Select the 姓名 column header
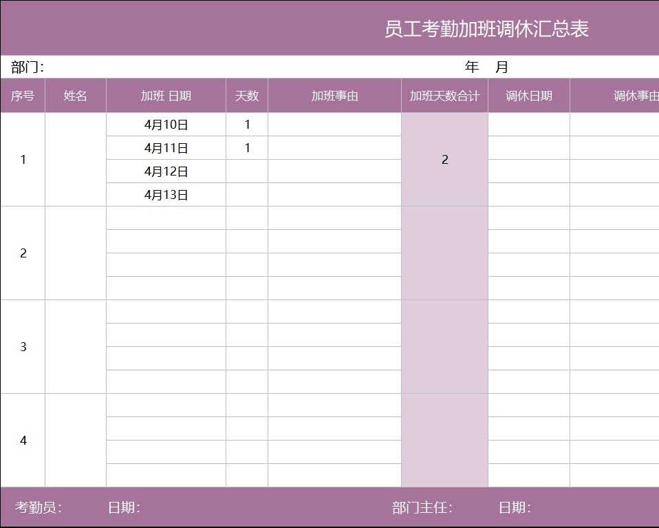Screen dimensions: 659x528 coord(76,96)
